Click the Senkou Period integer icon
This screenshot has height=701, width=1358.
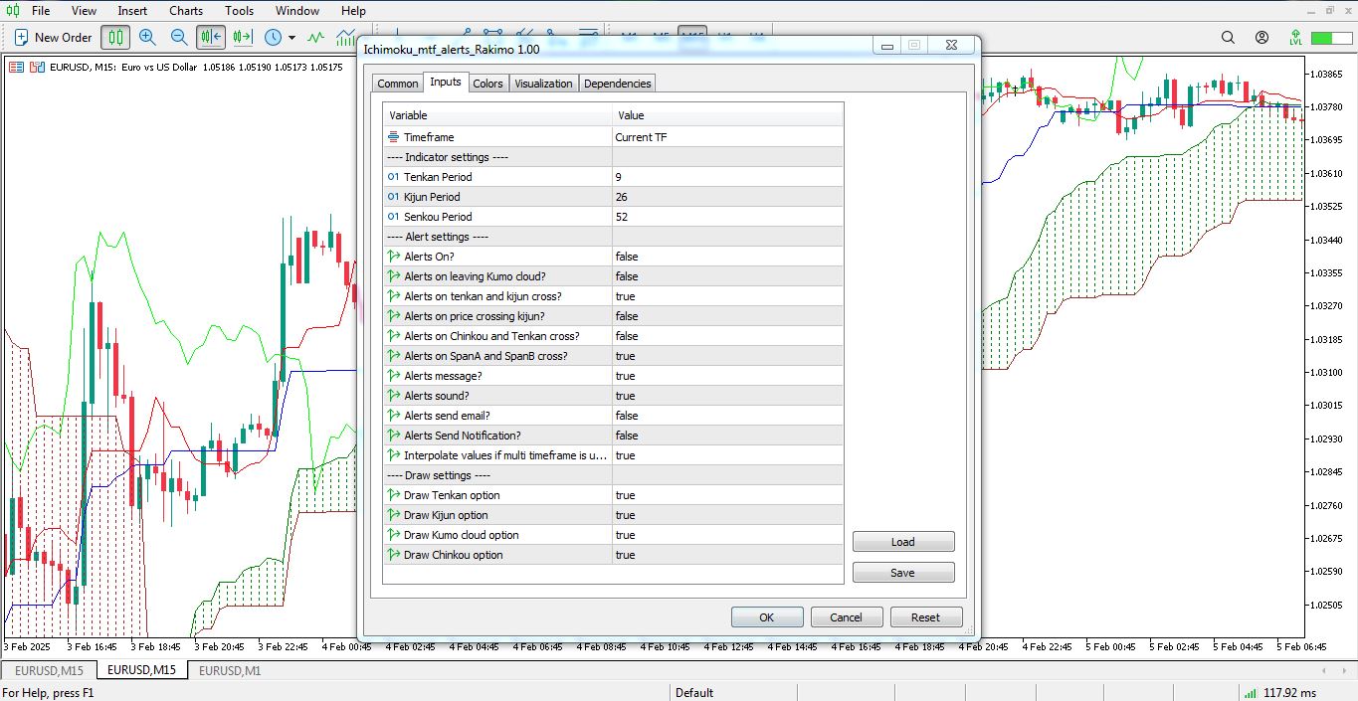point(393,217)
